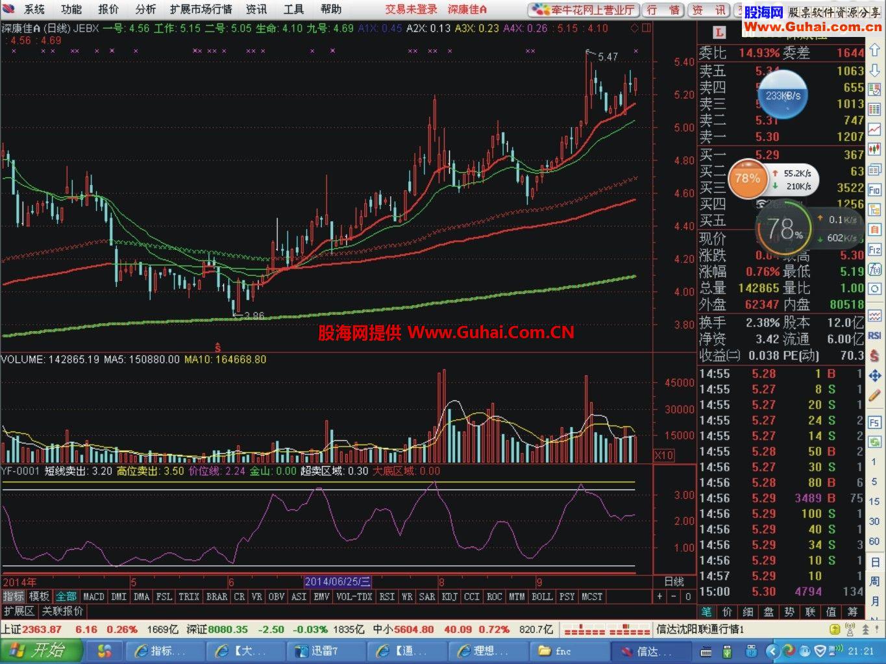Click the 自 self-select stock icon
The height and width of the screenshot is (664, 886).
pyautogui.click(x=875, y=229)
